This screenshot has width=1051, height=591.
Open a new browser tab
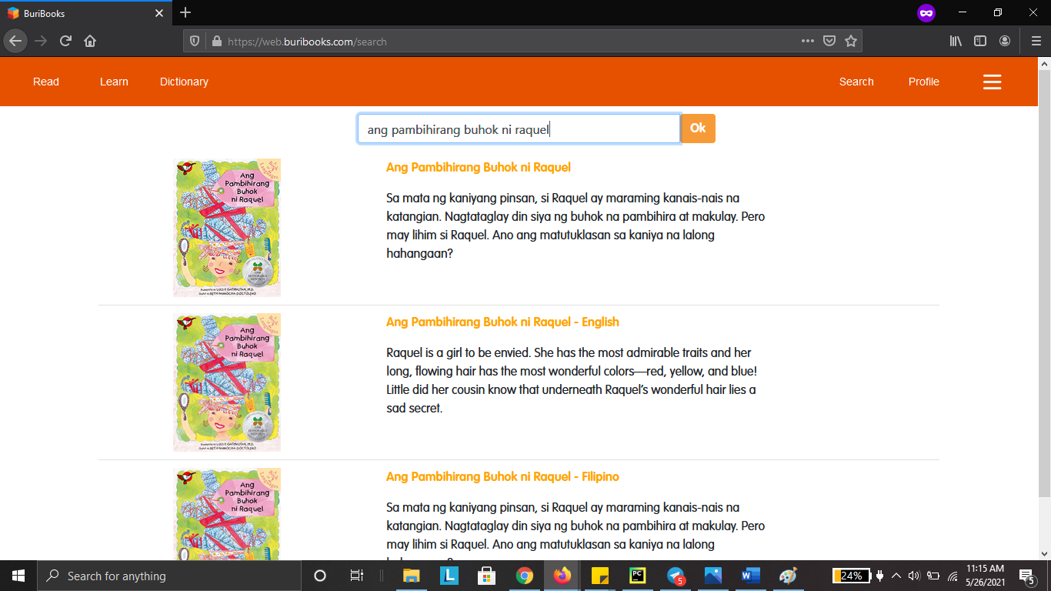tap(185, 13)
